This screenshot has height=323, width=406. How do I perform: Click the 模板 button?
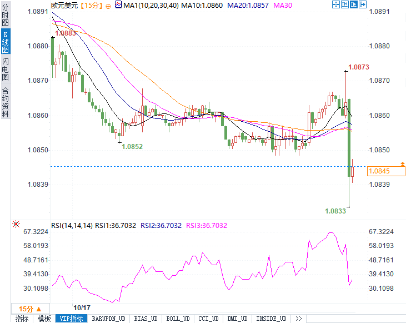click(44, 319)
